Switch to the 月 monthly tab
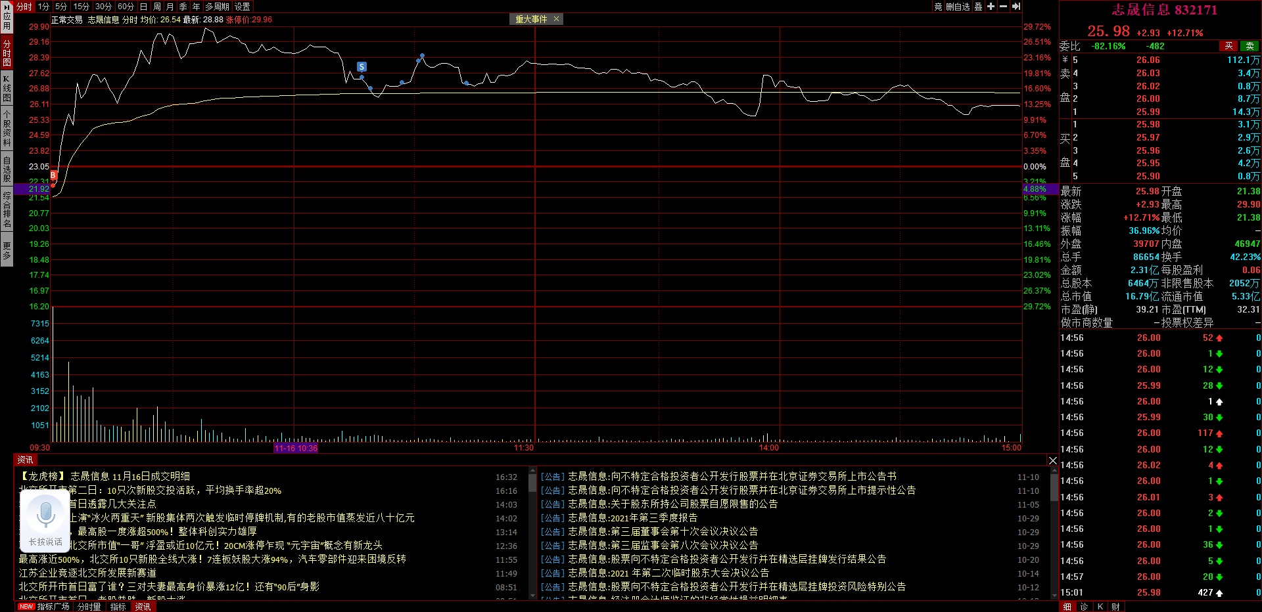This screenshot has height=612, width=1262. (170, 7)
